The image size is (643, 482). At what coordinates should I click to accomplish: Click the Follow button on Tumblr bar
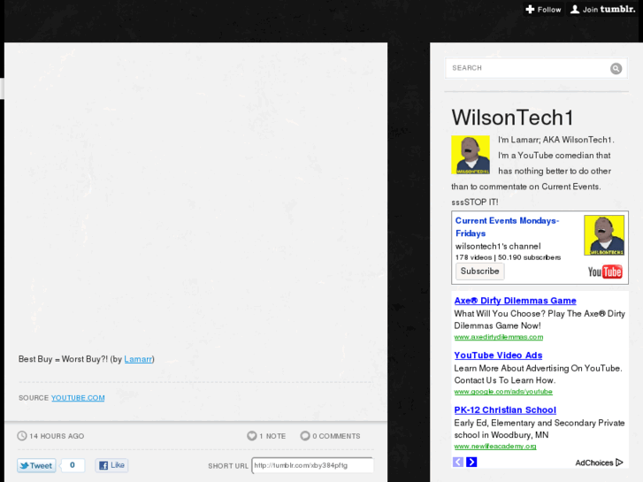[x=543, y=10]
